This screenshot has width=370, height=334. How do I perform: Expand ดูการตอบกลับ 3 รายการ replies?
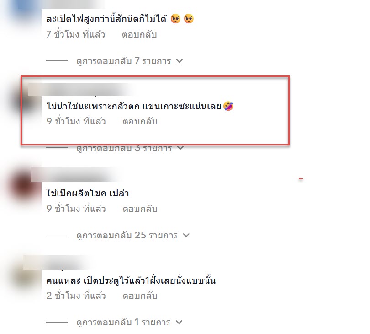124,148
